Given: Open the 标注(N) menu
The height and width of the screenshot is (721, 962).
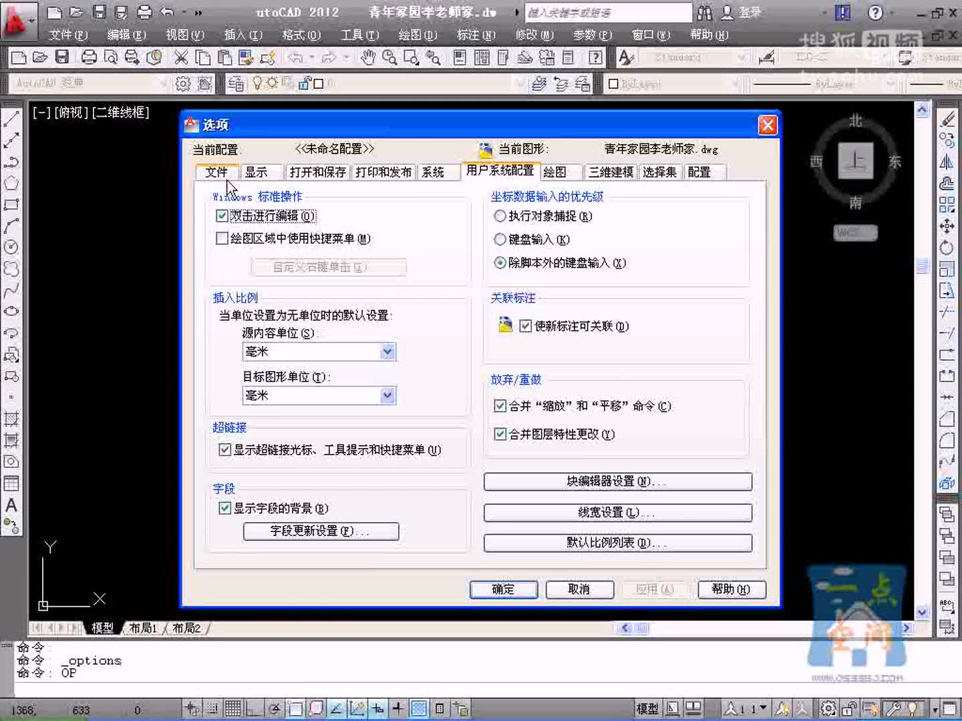Looking at the screenshot, I should (476, 35).
